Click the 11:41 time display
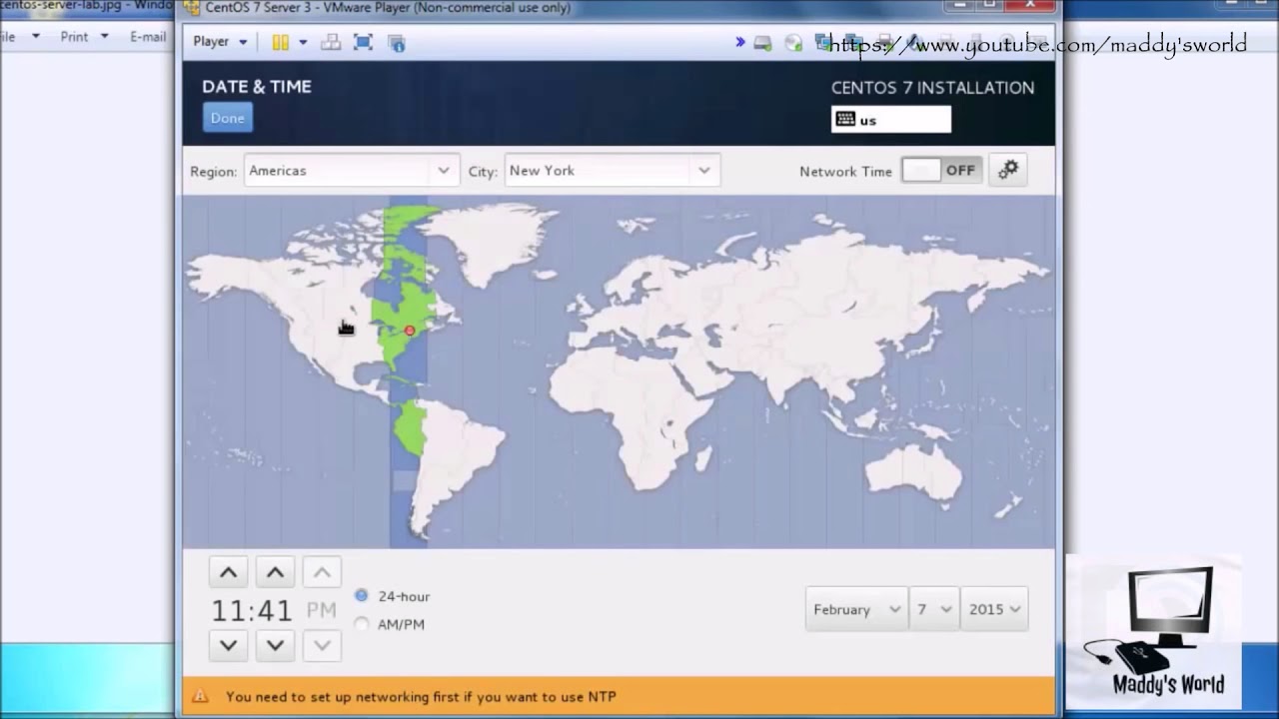The image size is (1279, 719). (x=251, y=610)
